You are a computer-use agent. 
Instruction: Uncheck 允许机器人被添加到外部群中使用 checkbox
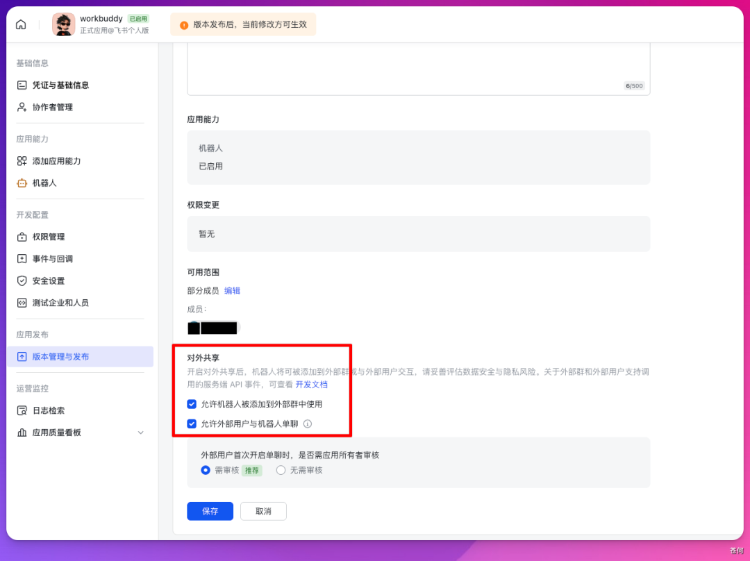[192, 404]
